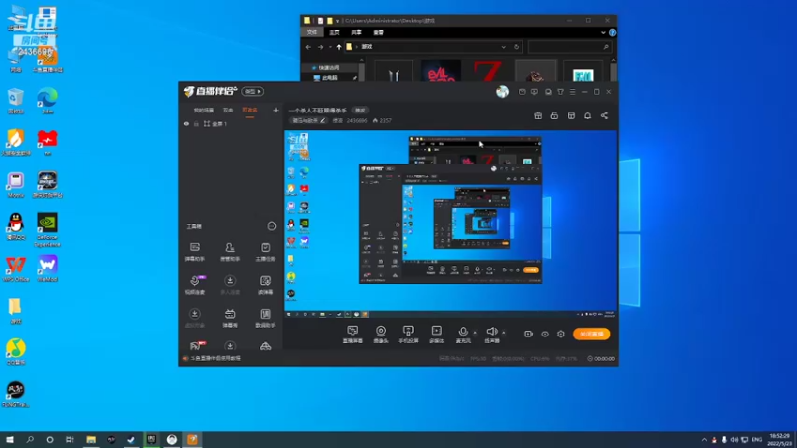Click the toolbox circle more button

(x=272, y=226)
